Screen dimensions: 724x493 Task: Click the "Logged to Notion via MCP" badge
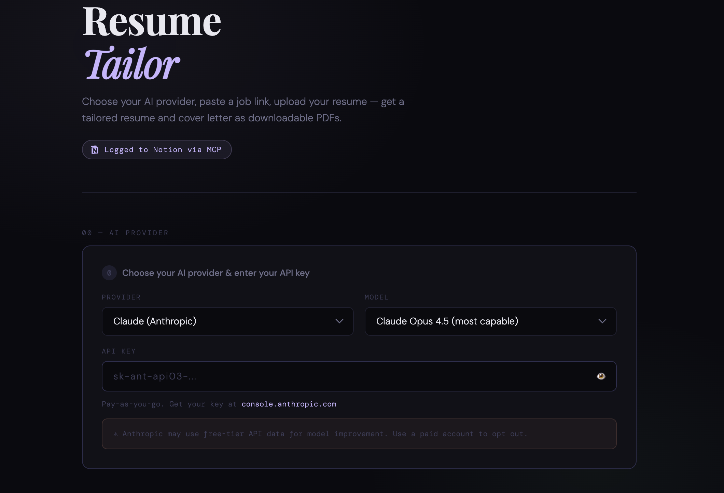pyautogui.click(x=156, y=149)
